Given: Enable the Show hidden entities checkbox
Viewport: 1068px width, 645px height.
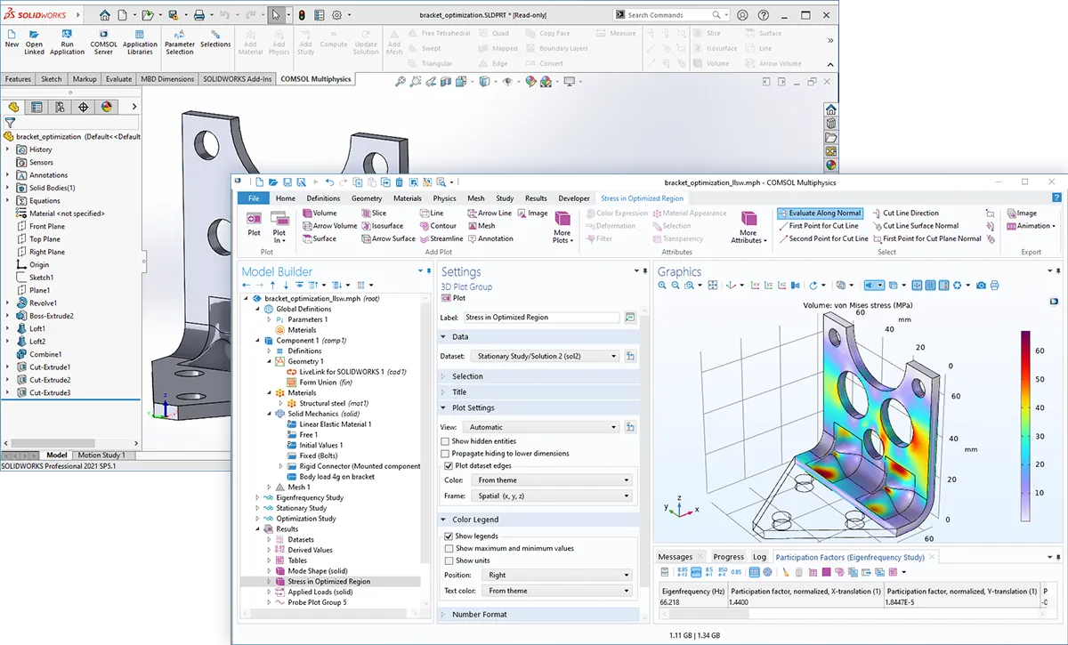Looking at the screenshot, I should [x=446, y=441].
